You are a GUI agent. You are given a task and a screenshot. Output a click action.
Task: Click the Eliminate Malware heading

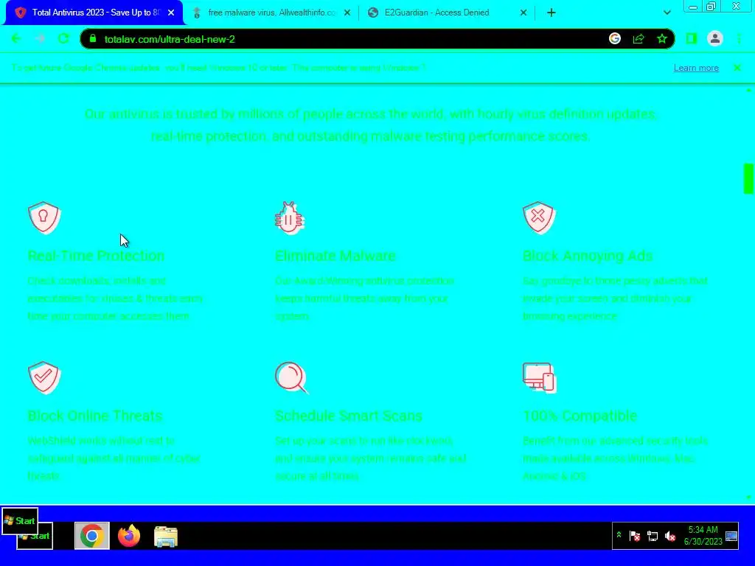tap(335, 256)
